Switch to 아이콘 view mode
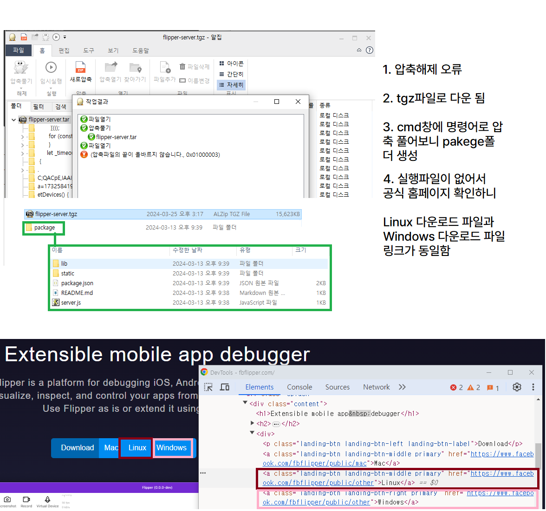This screenshot has width=546, height=511. [231, 64]
